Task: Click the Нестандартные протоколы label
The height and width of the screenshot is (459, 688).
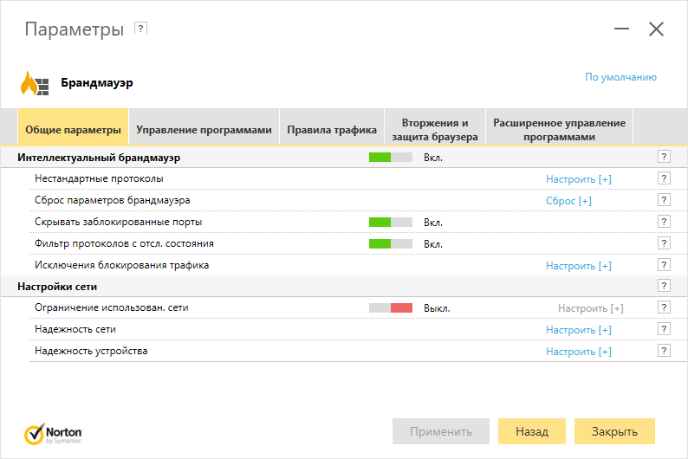Action: coord(99,179)
